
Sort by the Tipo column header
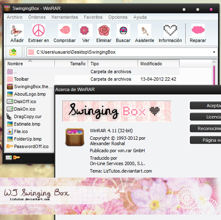point(113,64)
